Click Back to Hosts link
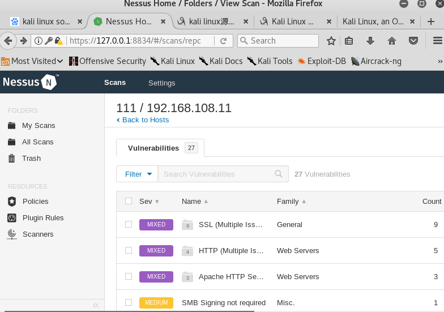This screenshot has height=312, width=444. 143,120
